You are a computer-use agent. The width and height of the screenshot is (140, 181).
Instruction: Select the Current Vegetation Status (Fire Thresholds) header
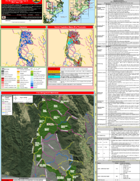[x=70, y=27]
